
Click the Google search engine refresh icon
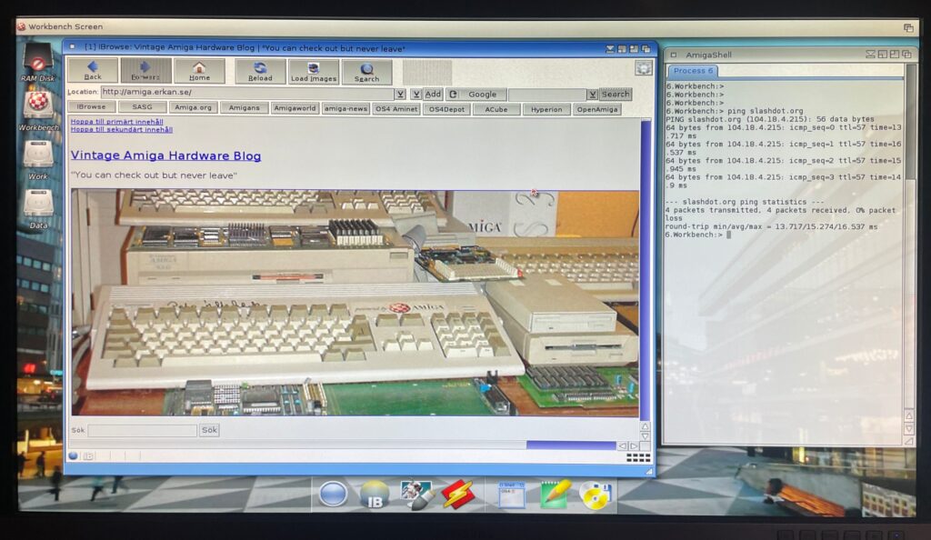453,94
